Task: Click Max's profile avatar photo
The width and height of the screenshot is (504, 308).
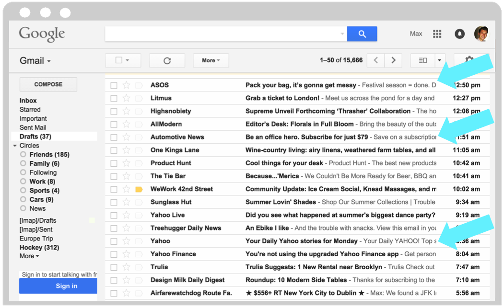Action: pyautogui.click(x=481, y=34)
